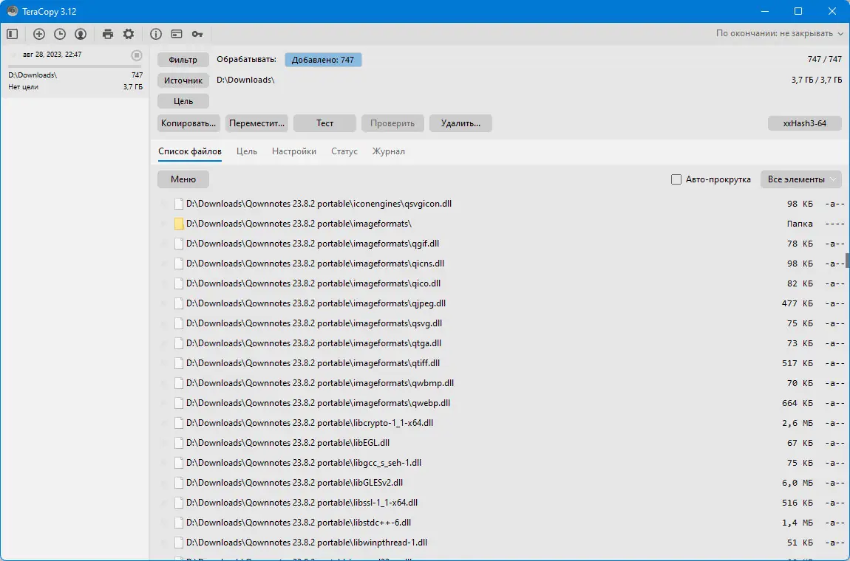Click file icon of qjpeg.dll row
Viewport: 850px width, 561px height.
pos(179,303)
